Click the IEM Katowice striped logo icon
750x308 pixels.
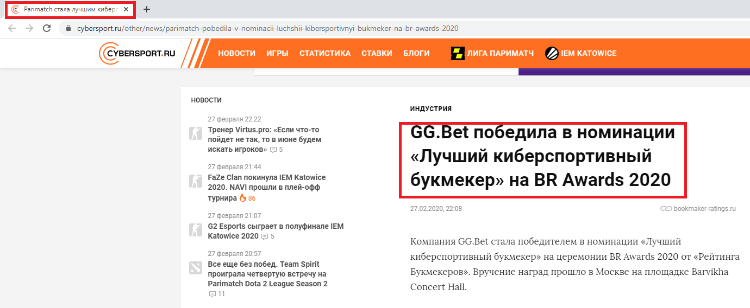(552, 53)
